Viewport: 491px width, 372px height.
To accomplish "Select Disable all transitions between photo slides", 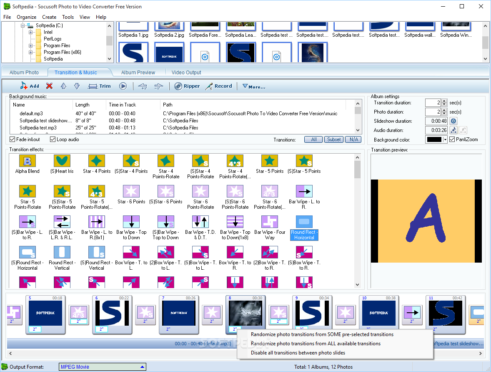I will 298,352.
